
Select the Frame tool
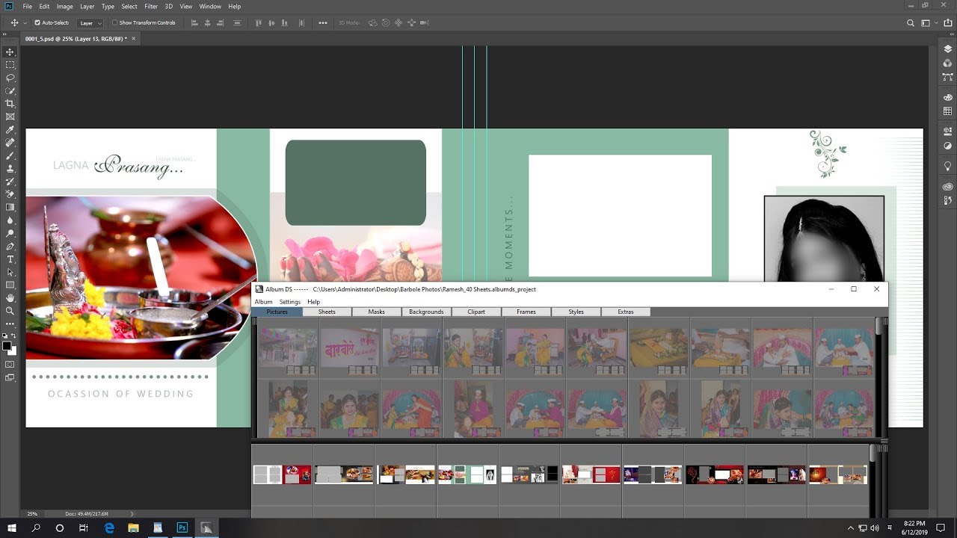(10, 117)
